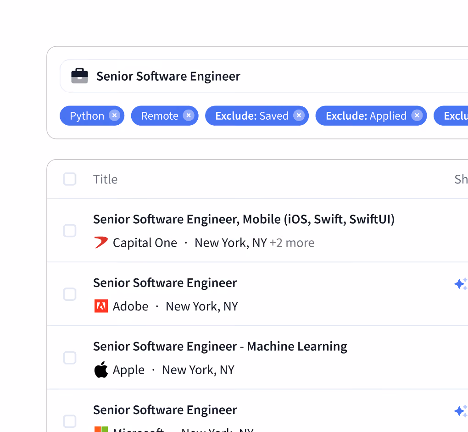This screenshot has height=432, width=468.
Task: Focus the Senior Software Engineer search field
Action: coord(264,76)
